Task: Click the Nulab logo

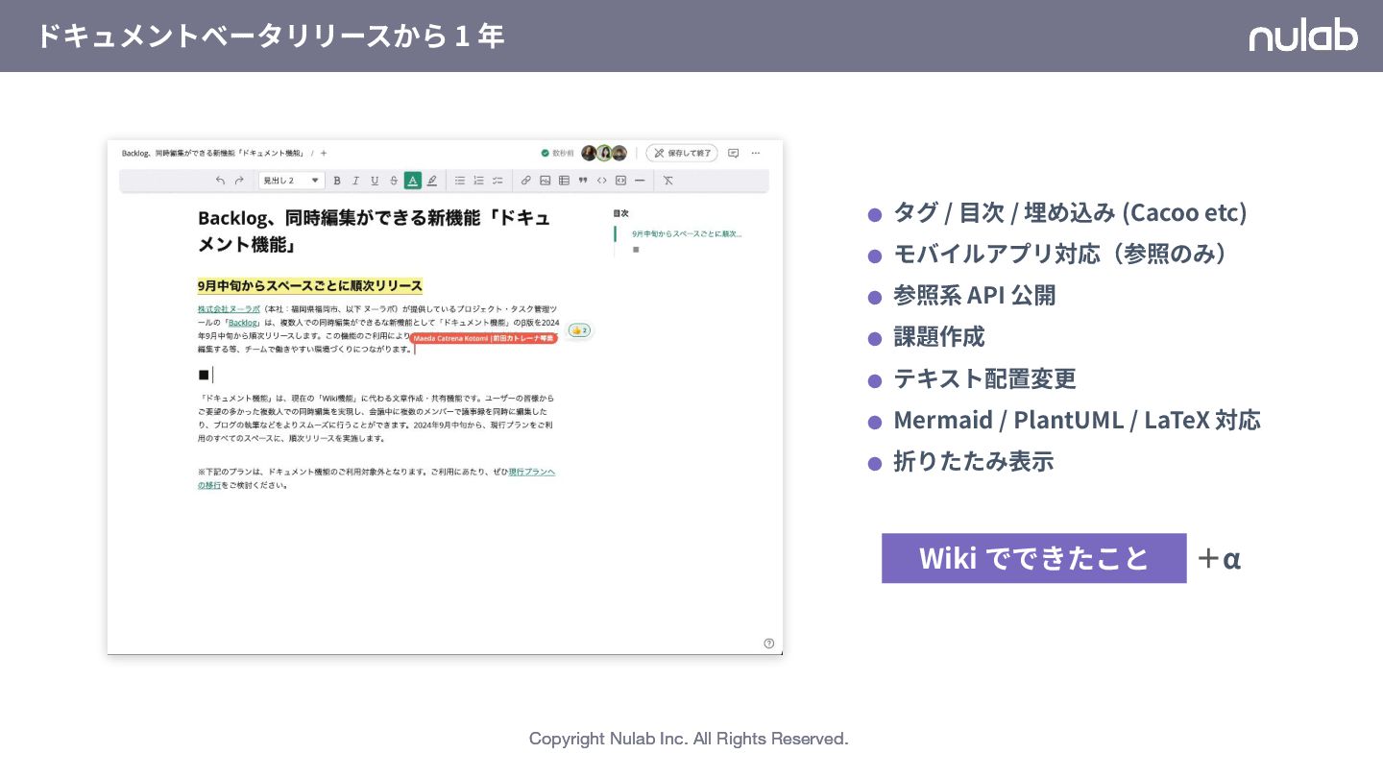Action: click(1303, 36)
